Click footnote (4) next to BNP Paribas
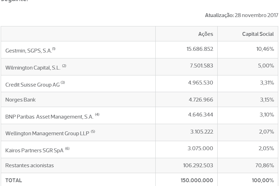 tap(97, 114)
